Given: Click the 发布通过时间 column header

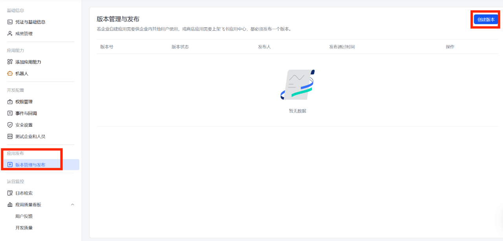Looking at the screenshot, I should pyautogui.click(x=342, y=47).
